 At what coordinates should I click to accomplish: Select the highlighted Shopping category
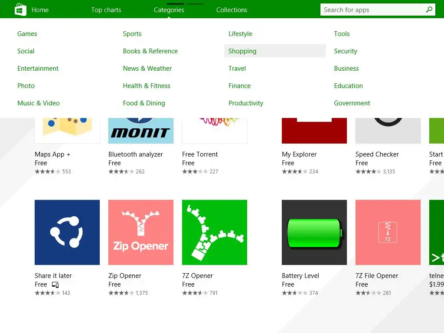pyautogui.click(x=275, y=51)
